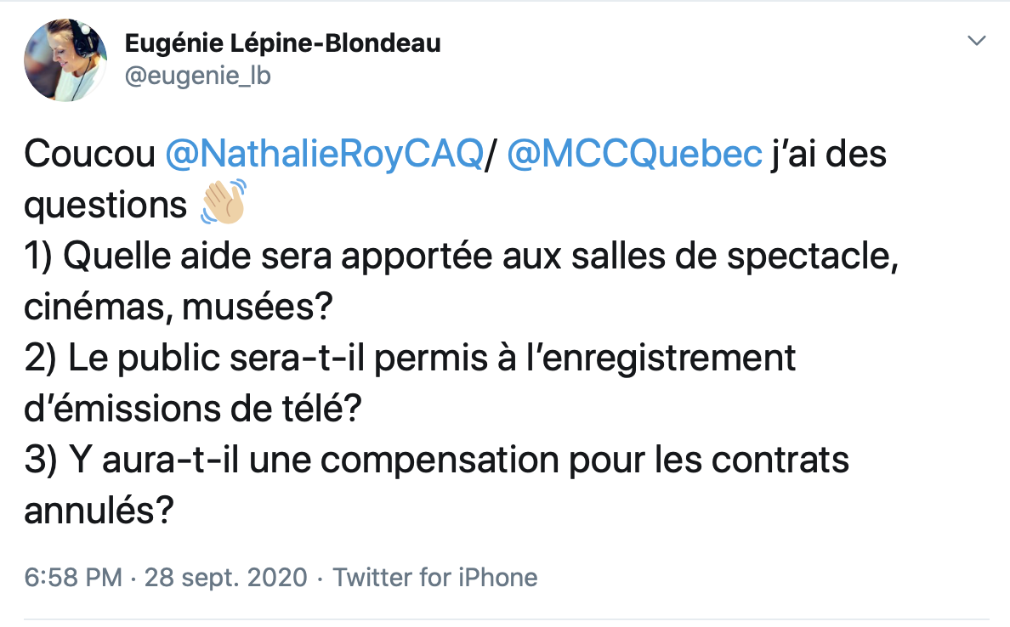The height and width of the screenshot is (627, 1010).
Task: Click the 28 sept. 2020 date
Action: (225, 578)
